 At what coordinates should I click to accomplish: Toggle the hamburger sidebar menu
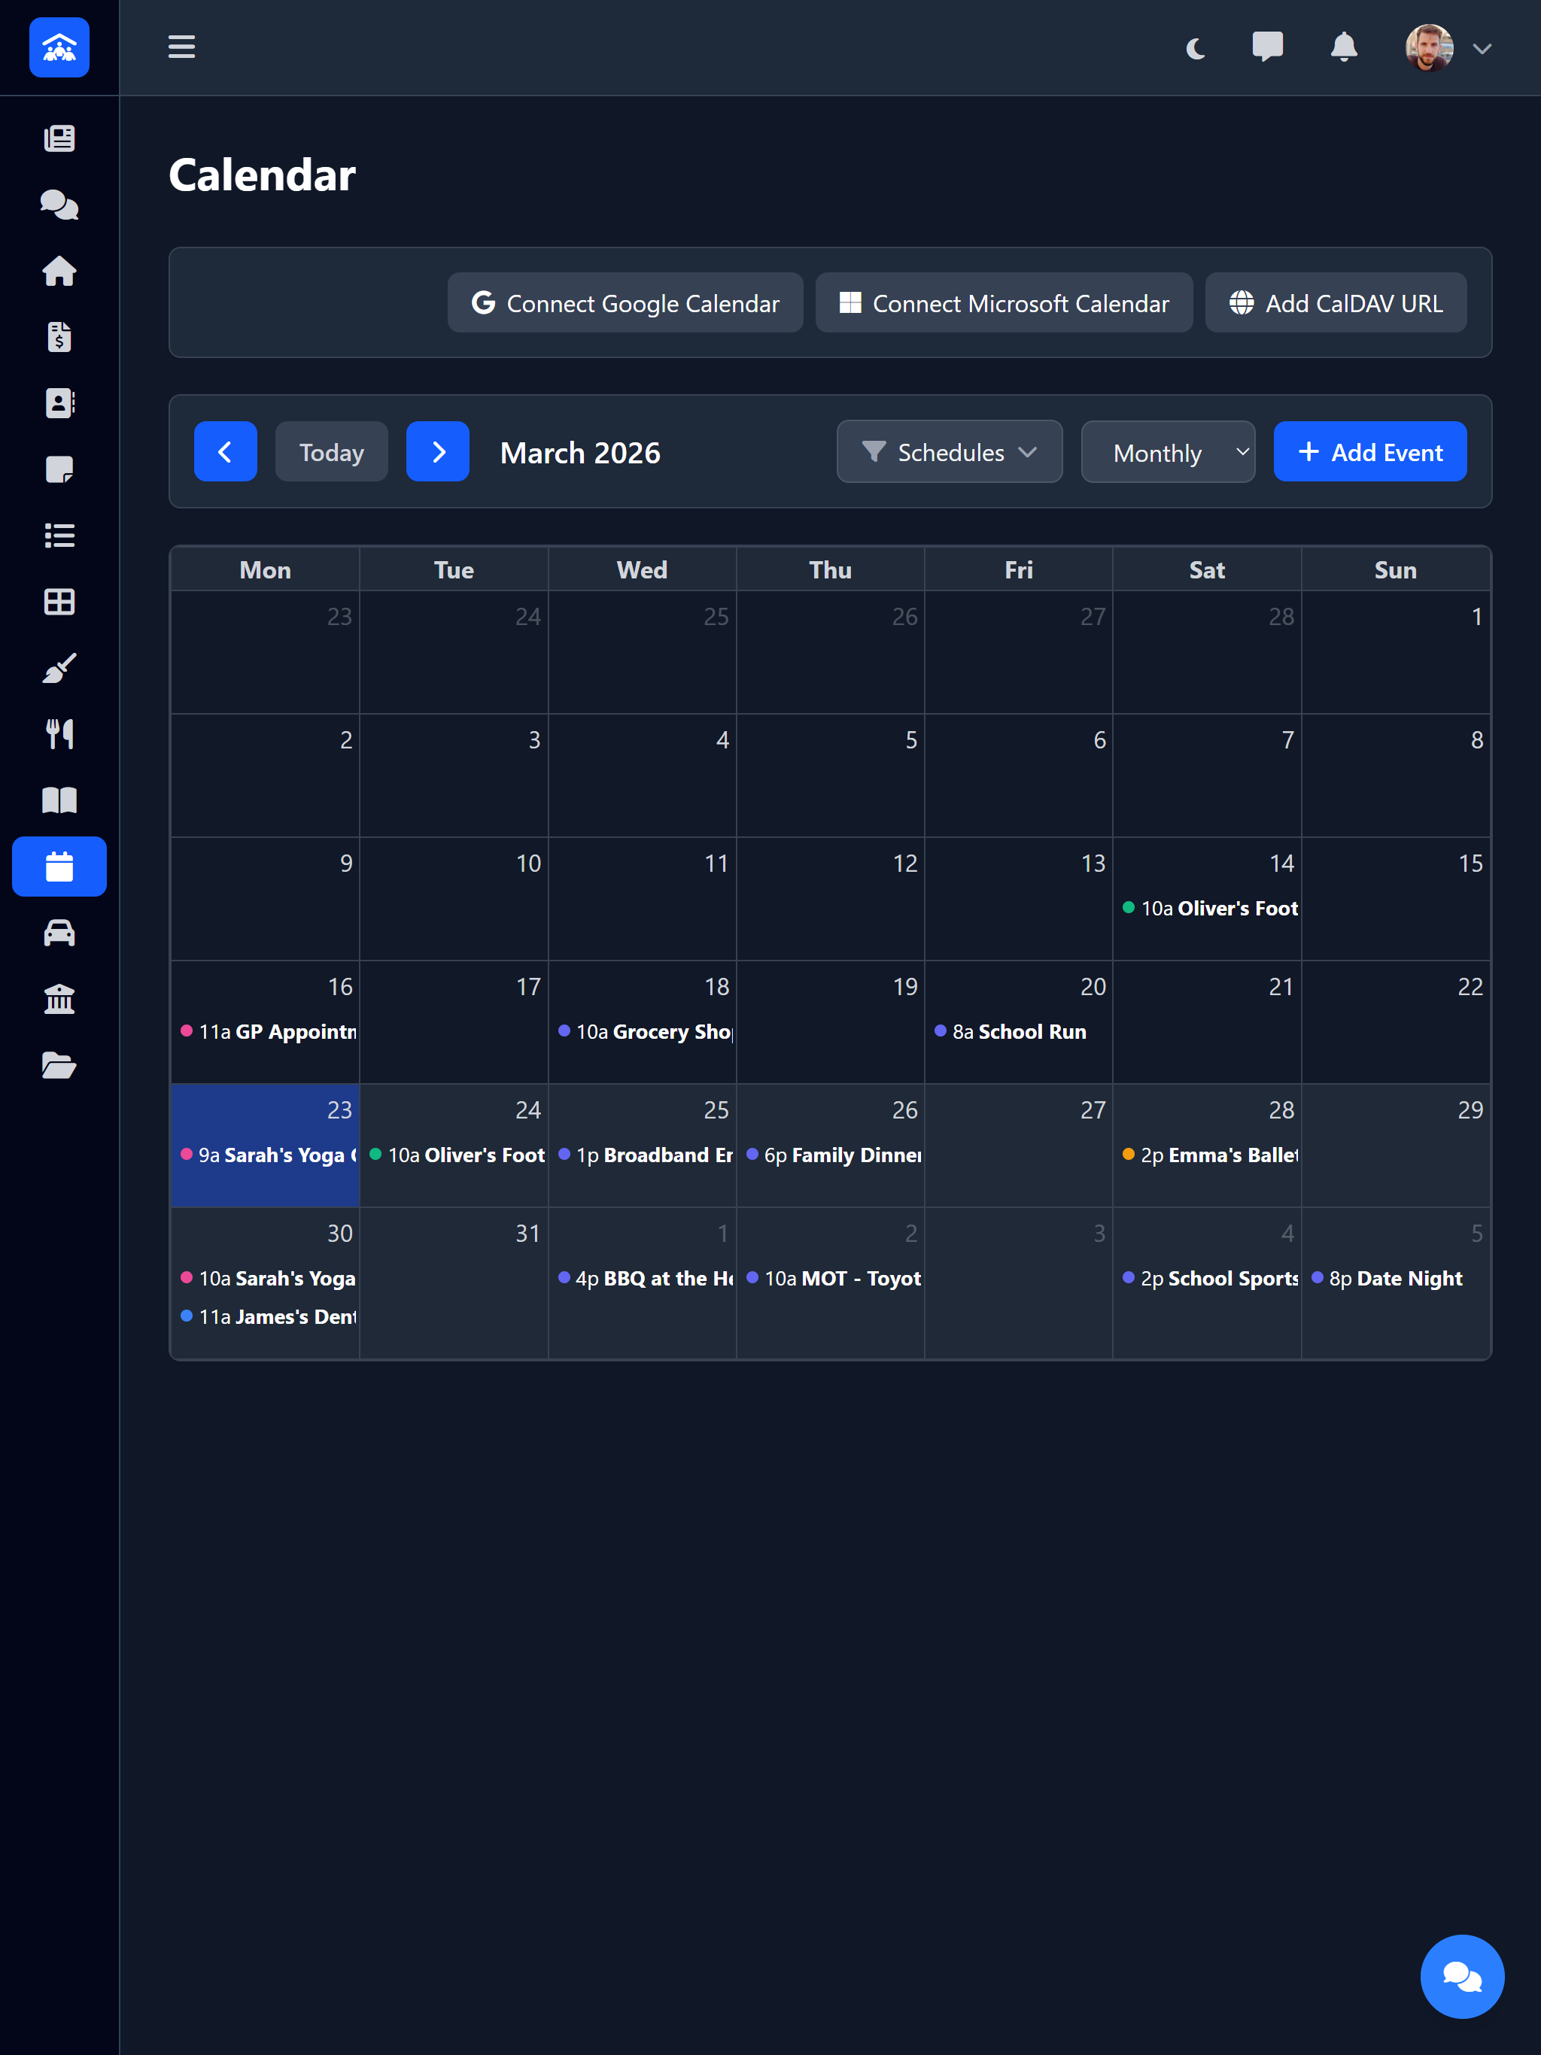pyautogui.click(x=181, y=47)
